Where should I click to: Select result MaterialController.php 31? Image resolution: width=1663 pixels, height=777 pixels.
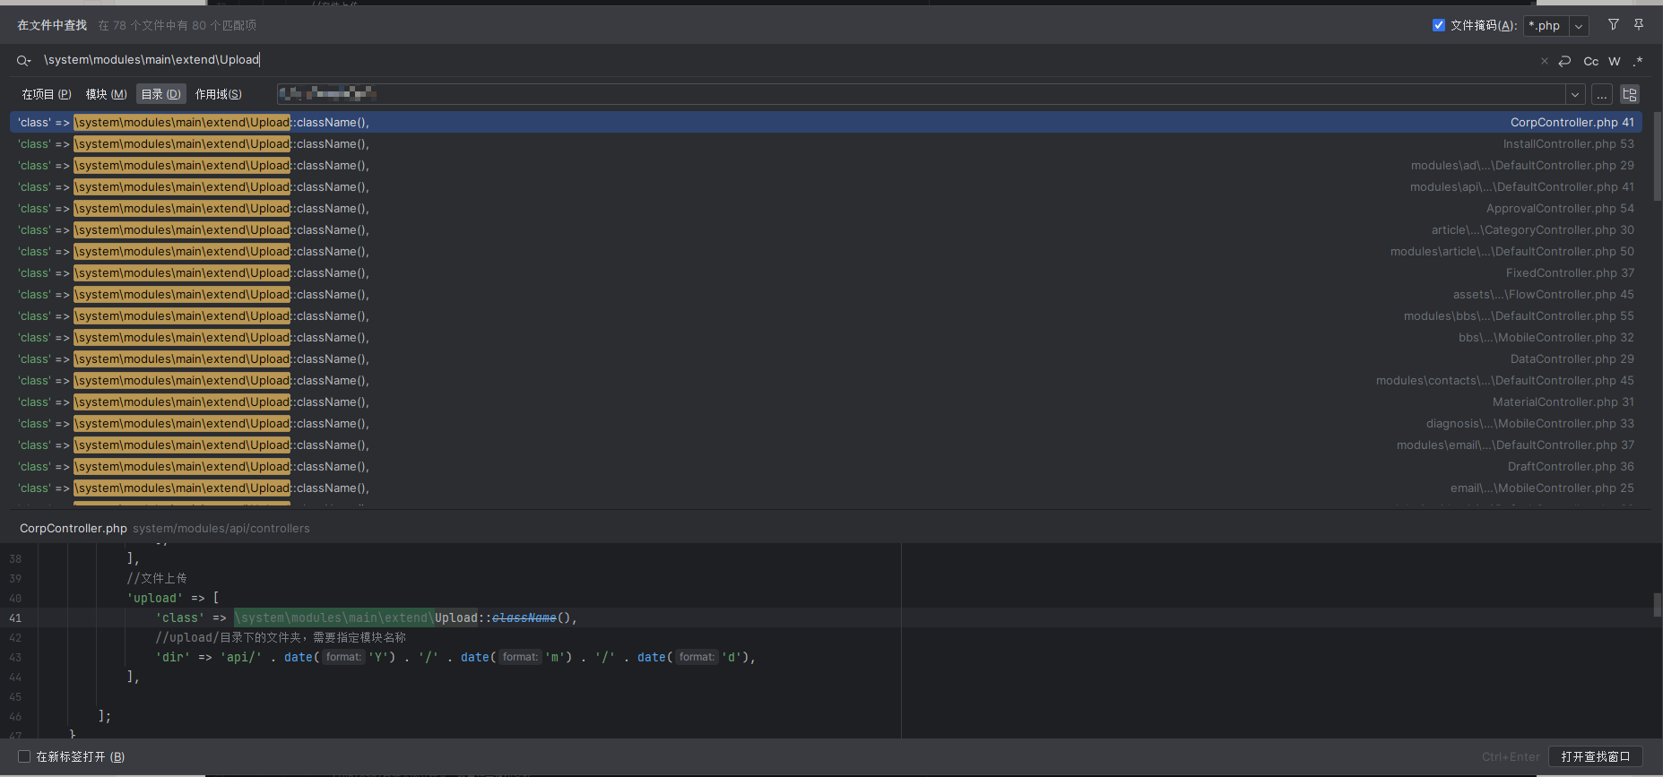[826, 401]
